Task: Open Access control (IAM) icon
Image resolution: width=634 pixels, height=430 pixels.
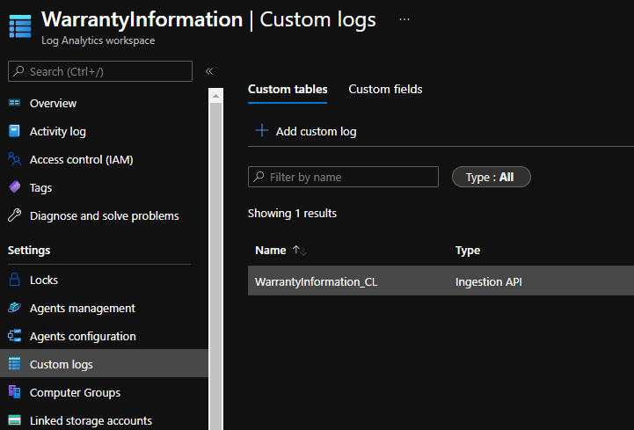Action: pyautogui.click(x=14, y=159)
